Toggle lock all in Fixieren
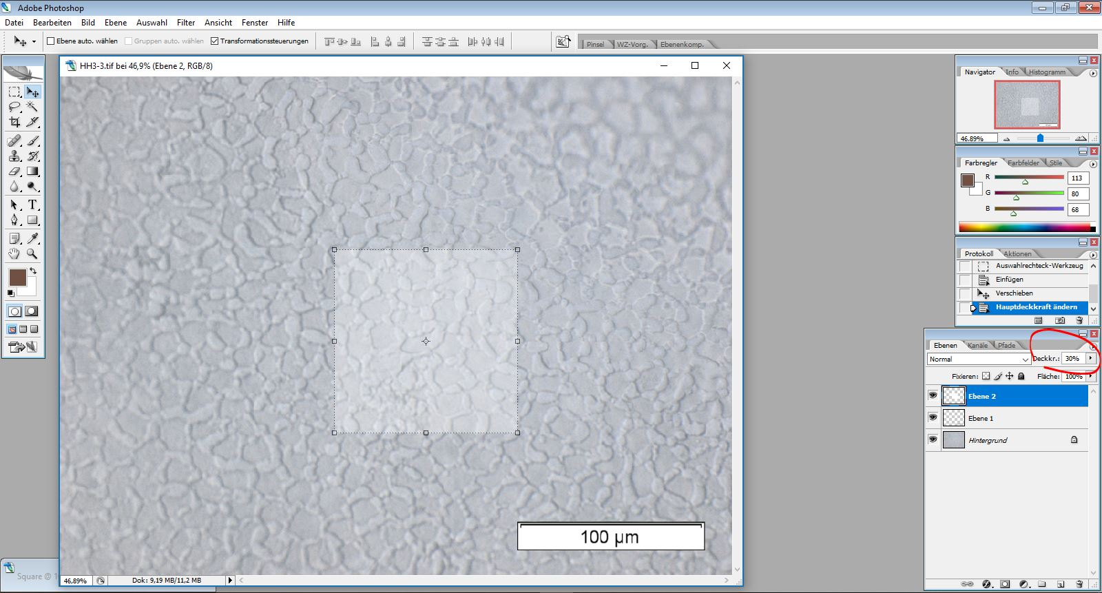 [1021, 376]
